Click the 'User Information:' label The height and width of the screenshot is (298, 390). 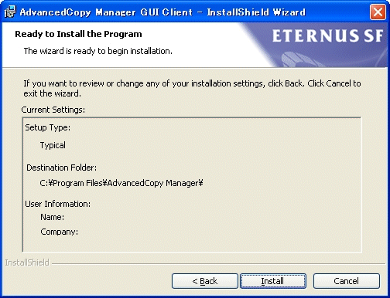[x=58, y=204]
